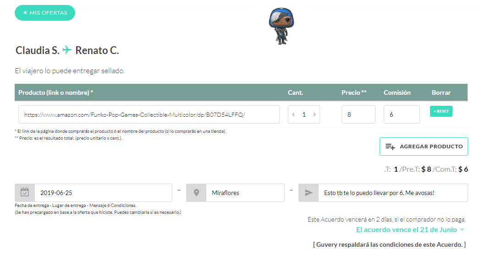Click the 'Precio **' column header

(354, 92)
